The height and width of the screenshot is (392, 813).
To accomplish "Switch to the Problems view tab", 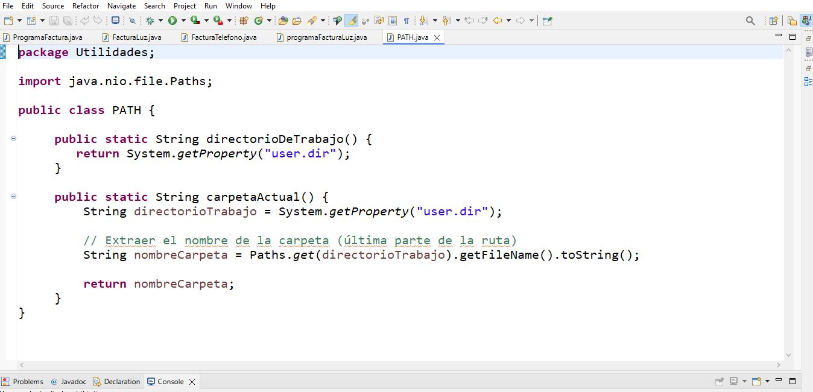I will coord(28,381).
